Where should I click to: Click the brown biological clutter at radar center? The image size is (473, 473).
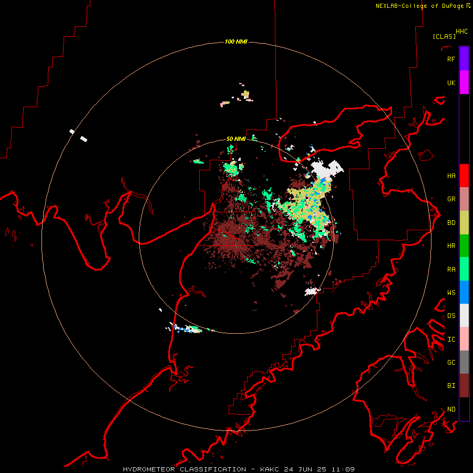click(235, 236)
